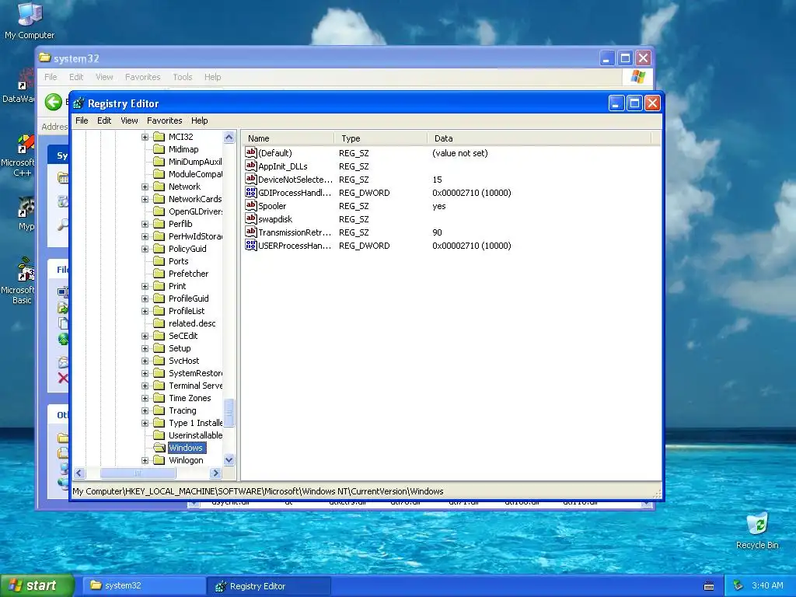
Task: Click the GDIProcessHandleQuota DWORD value icon
Action: pos(251,192)
